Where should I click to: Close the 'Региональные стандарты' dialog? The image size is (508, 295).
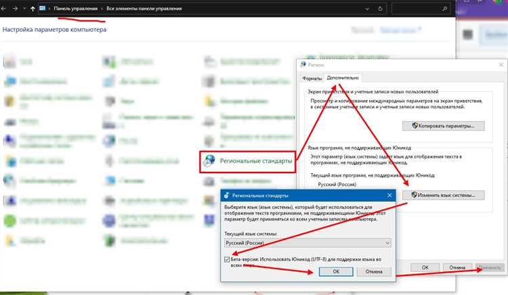pyautogui.click(x=389, y=196)
